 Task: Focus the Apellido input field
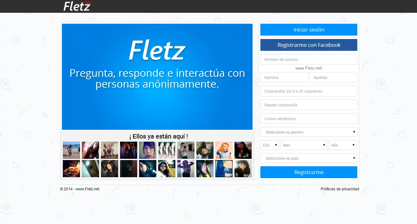333,77
